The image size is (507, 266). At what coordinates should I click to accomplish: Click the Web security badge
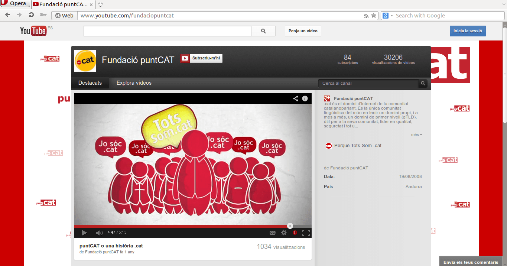pyautogui.click(x=64, y=16)
